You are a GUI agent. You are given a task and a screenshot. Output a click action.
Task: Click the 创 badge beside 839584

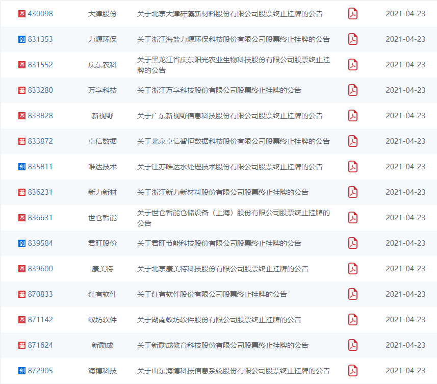22,243
